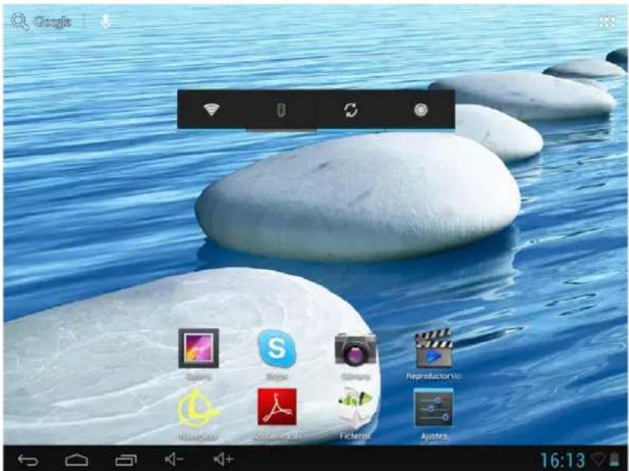This screenshot has width=629, height=471.
Task: Toggle Bluetooth in the power widget
Action: [x=282, y=110]
